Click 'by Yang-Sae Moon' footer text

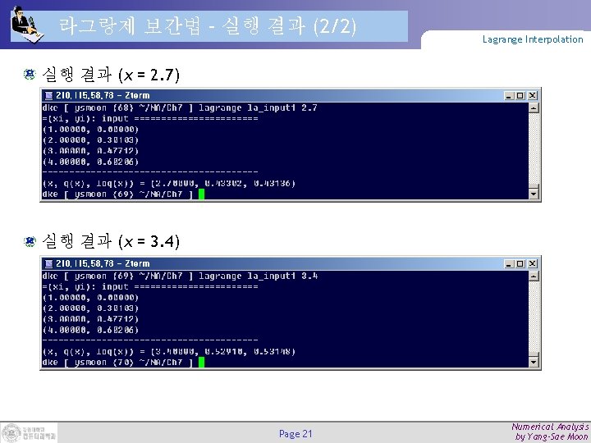(552, 437)
